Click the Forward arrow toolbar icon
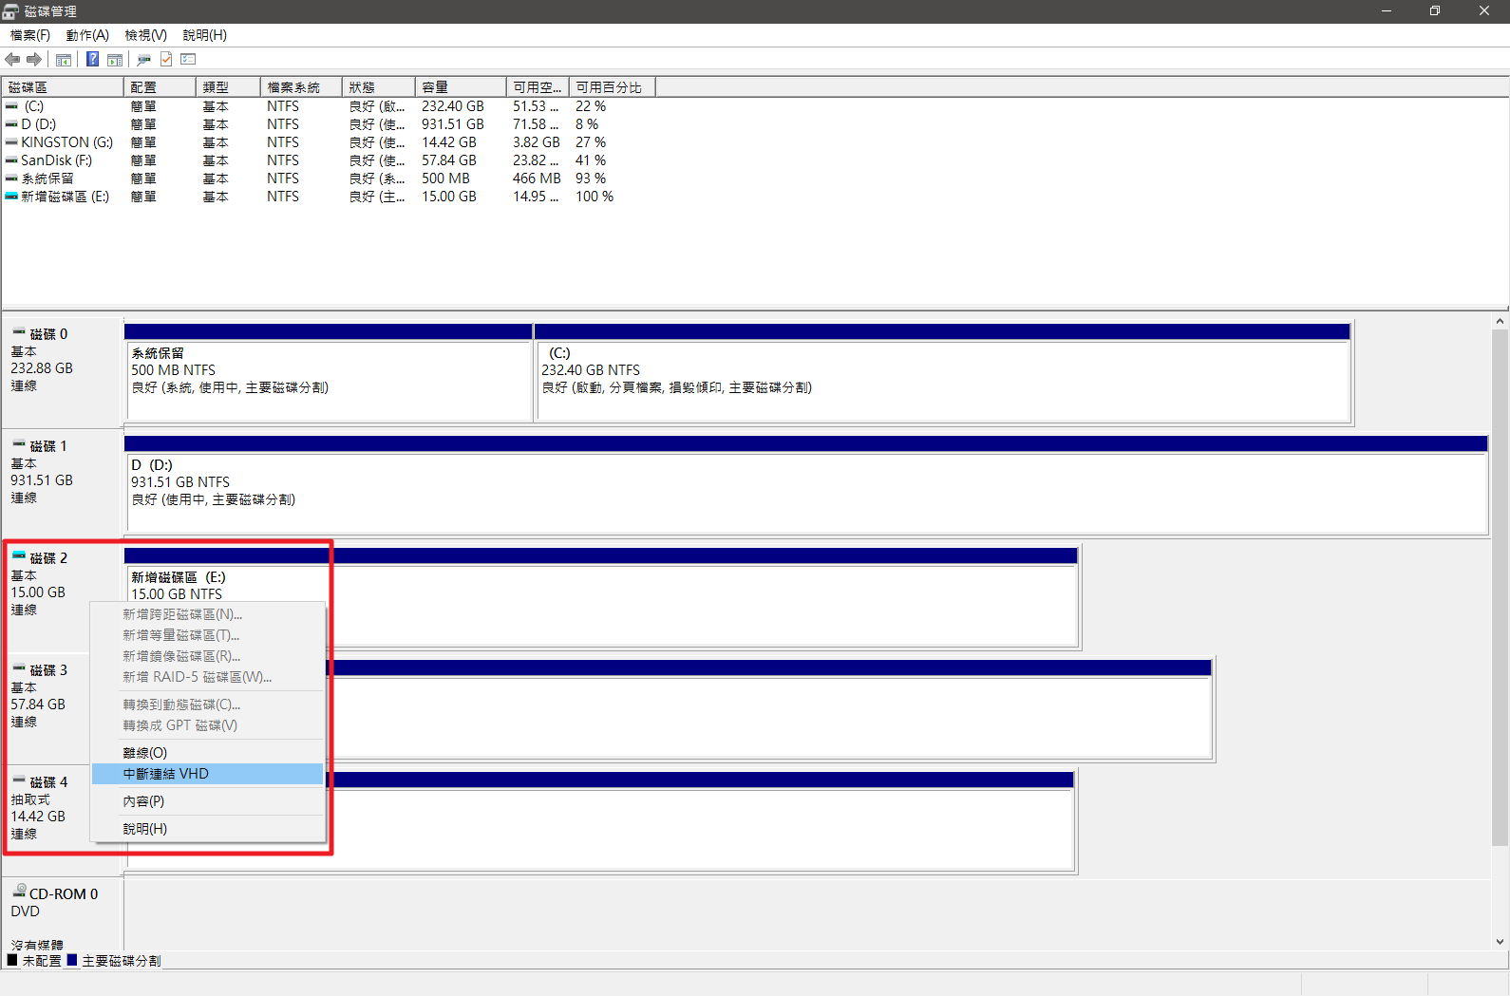The image size is (1510, 996). coord(34,60)
